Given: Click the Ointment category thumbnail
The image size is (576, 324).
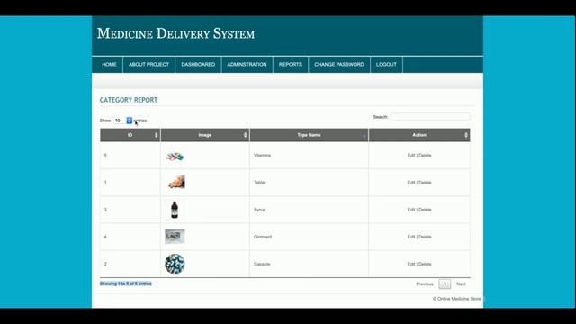Looking at the screenshot, I should pyautogui.click(x=175, y=237).
